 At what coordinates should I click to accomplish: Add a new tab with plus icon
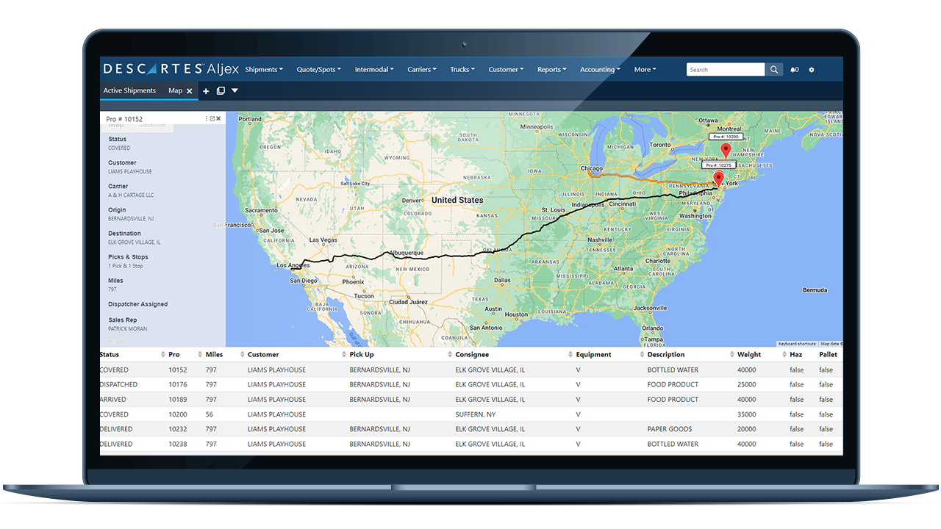coord(206,91)
